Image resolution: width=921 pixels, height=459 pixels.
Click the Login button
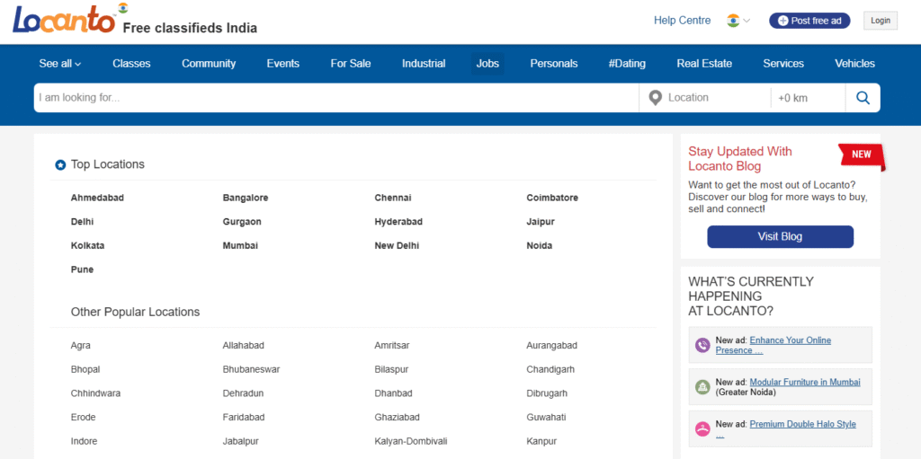[881, 21]
